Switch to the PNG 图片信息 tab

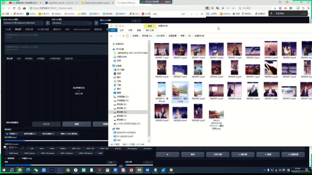tap(43, 29)
